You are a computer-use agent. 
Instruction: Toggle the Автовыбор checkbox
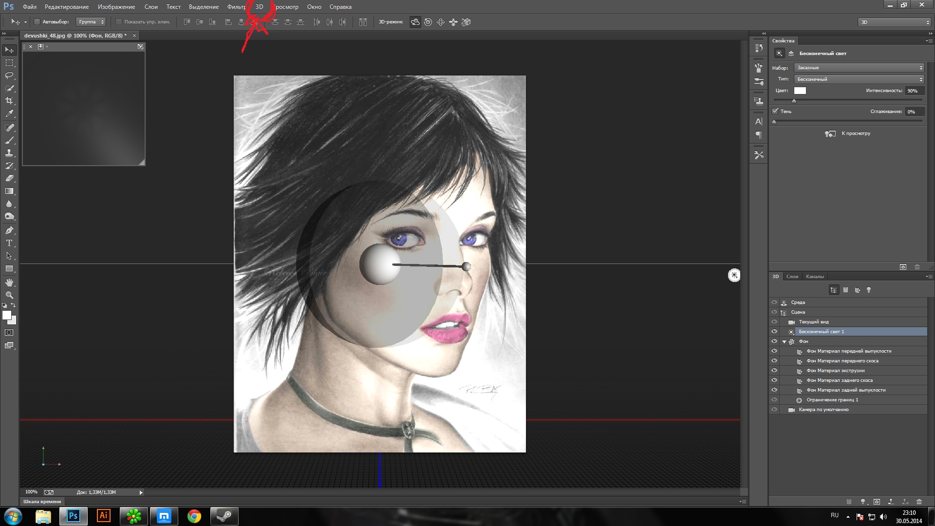point(37,22)
